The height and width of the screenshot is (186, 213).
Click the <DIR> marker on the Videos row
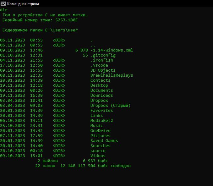click(x=59, y=156)
